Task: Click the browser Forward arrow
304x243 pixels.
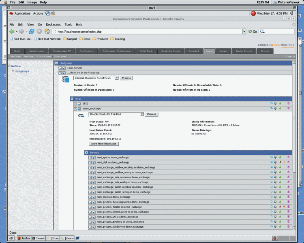Action: point(21,32)
